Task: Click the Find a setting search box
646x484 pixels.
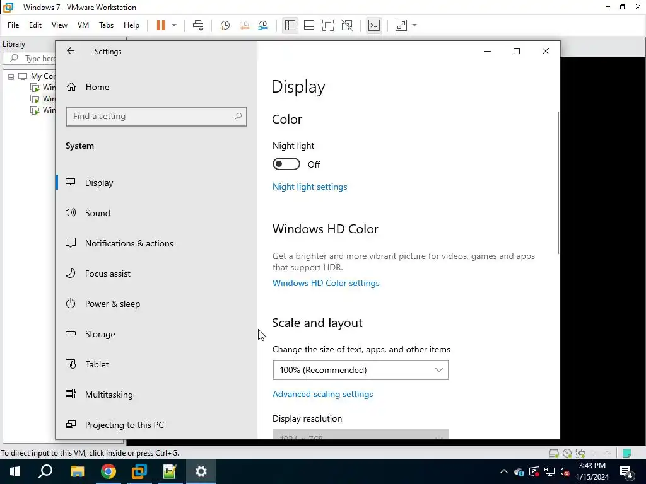Action: 156,117
